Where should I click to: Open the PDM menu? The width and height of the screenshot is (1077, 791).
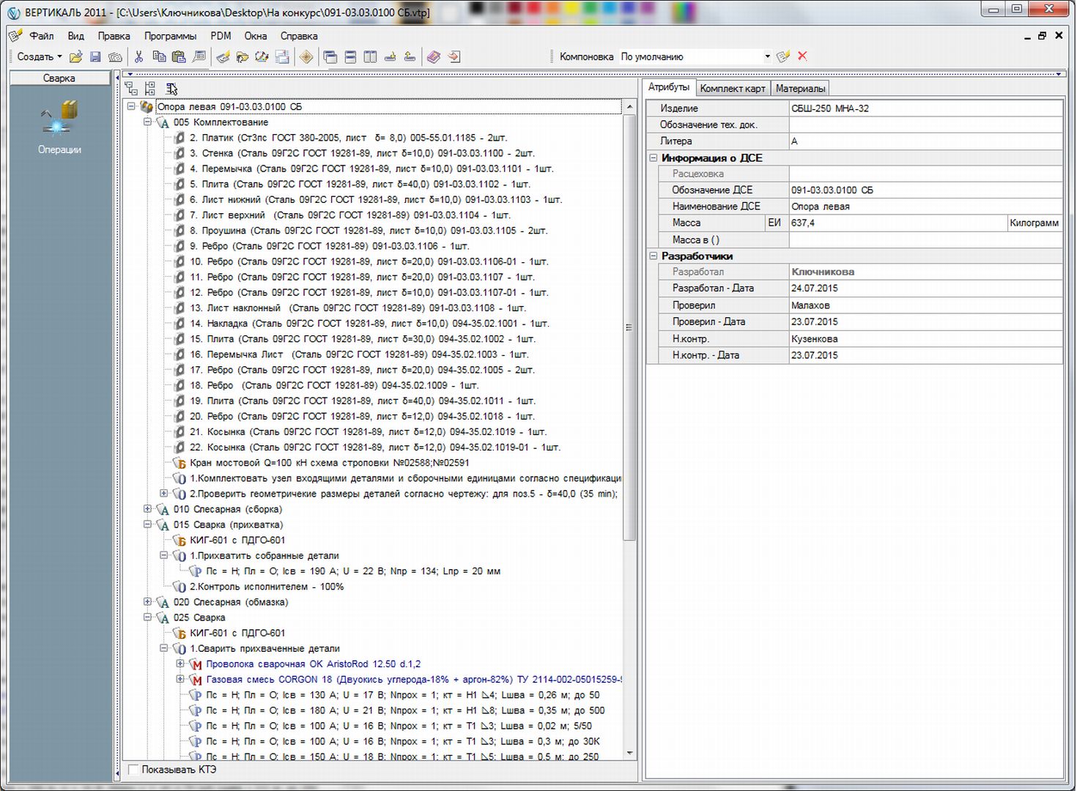tap(221, 36)
